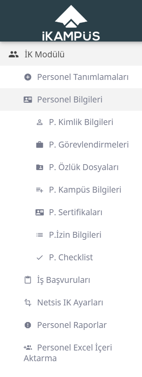Click the list icon beside P.İzin Bilgileri

(39, 235)
